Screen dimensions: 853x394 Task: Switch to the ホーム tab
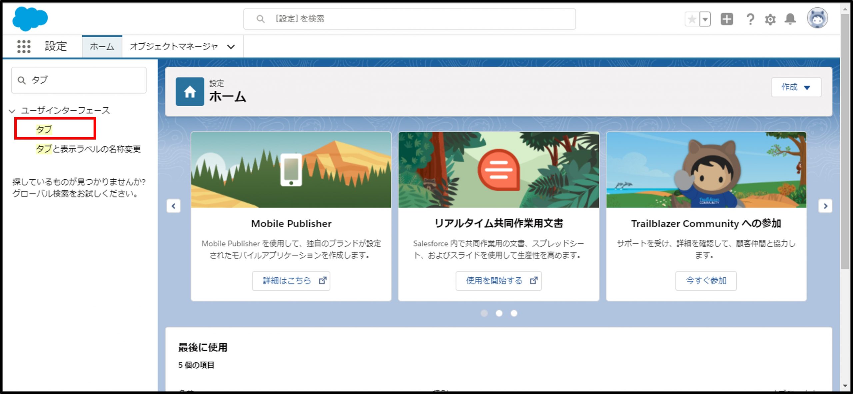point(102,47)
